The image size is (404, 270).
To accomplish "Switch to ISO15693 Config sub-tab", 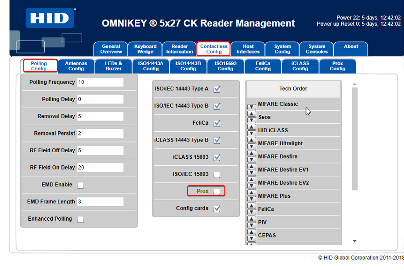I will 225,66.
